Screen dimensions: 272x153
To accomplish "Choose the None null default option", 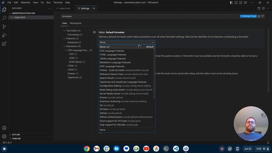I will [126, 47].
